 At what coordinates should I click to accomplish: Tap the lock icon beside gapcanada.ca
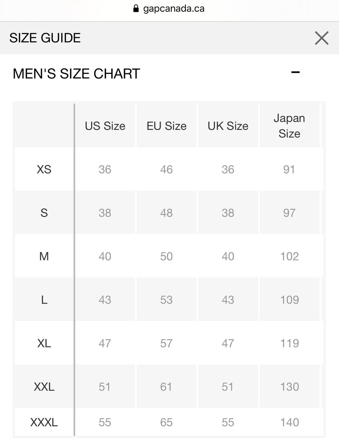point(136,9)
